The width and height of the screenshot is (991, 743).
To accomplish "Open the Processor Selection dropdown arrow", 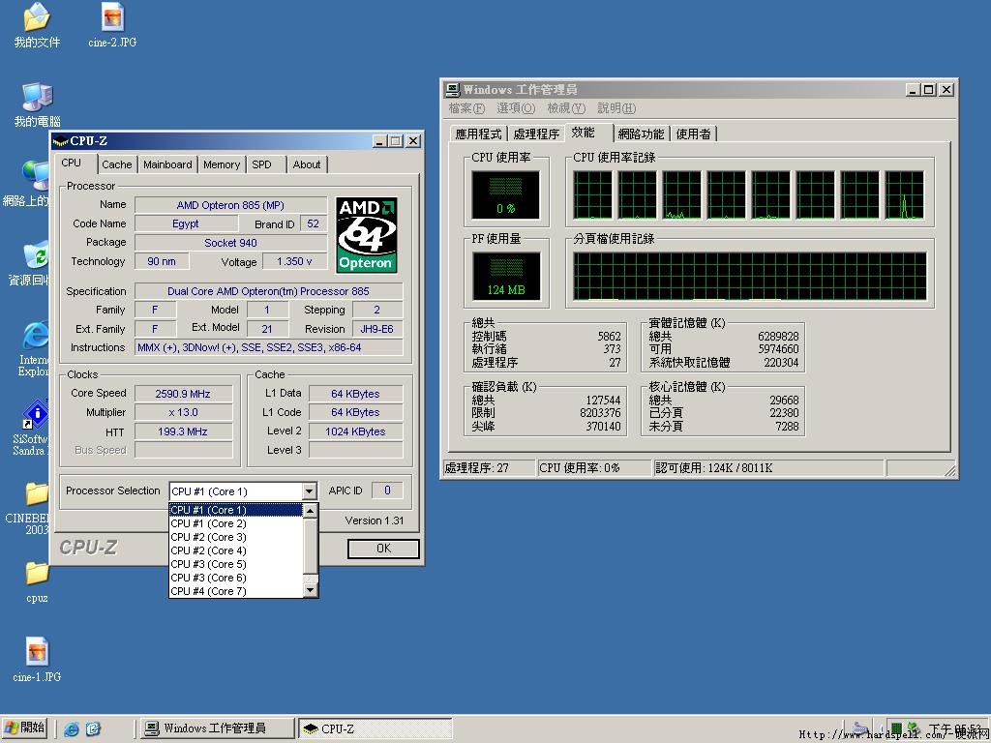I will pos(309,491).
